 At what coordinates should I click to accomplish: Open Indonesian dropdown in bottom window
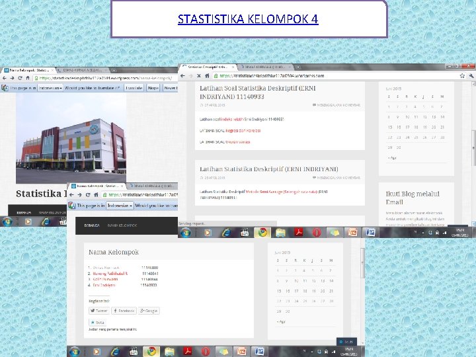coord(120,206)
